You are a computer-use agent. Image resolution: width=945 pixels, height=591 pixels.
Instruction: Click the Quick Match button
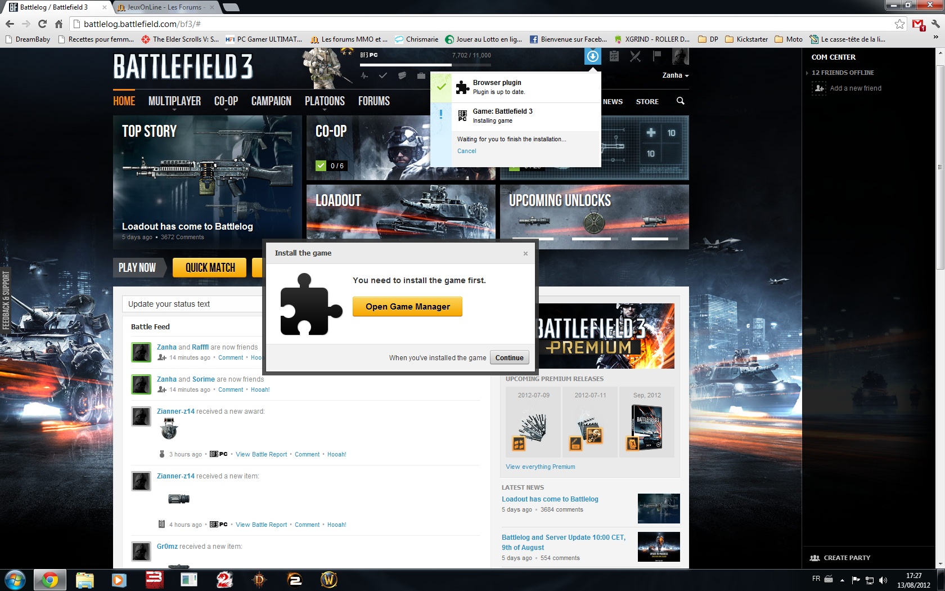click(x=210, y=268)
